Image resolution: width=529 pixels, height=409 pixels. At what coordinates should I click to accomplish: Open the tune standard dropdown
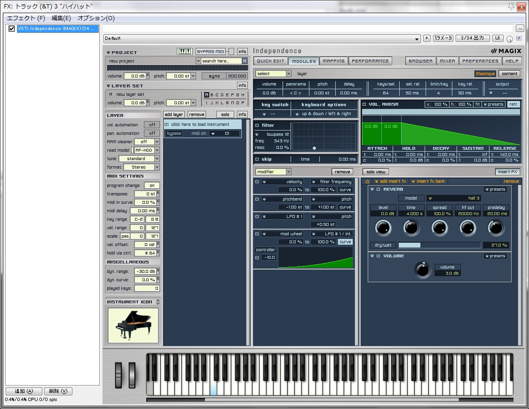pyautogui.click(x=139, y=159)
